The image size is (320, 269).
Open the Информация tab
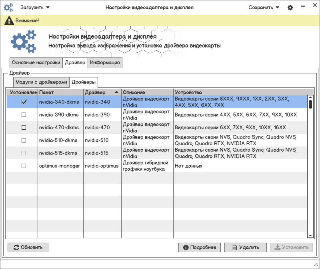pos(105,63)
